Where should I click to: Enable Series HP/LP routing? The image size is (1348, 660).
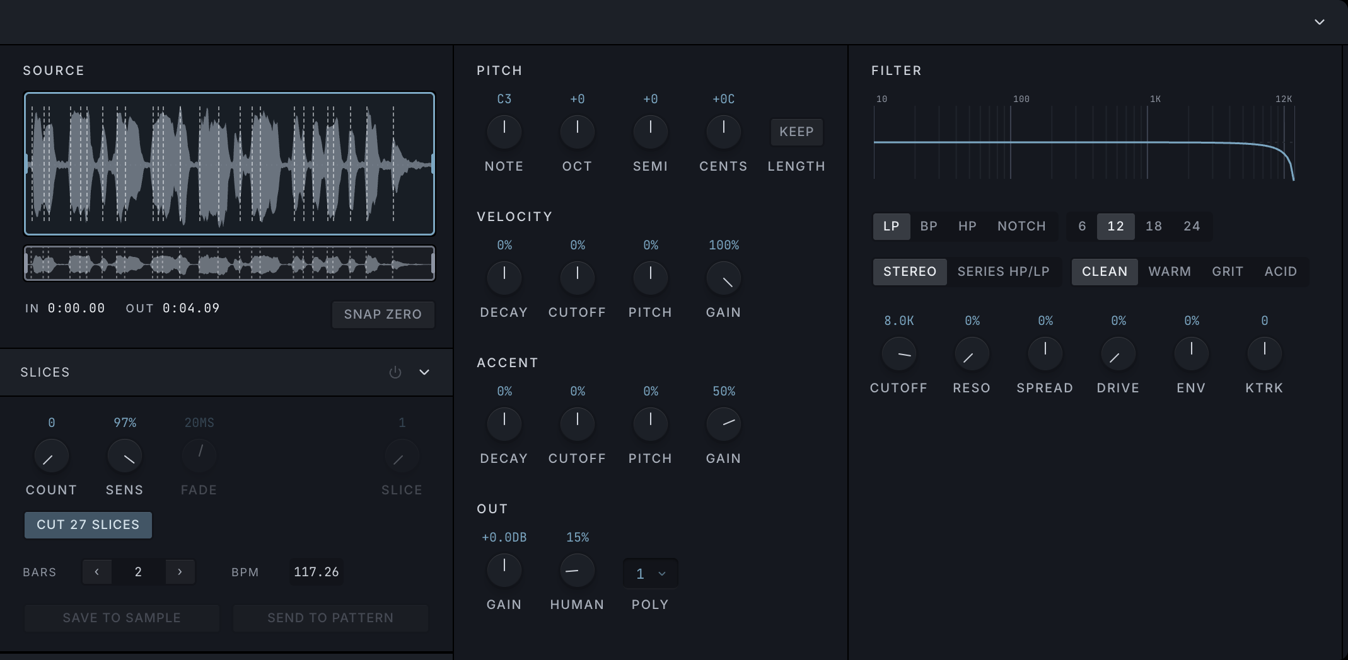coord(1004,271)
